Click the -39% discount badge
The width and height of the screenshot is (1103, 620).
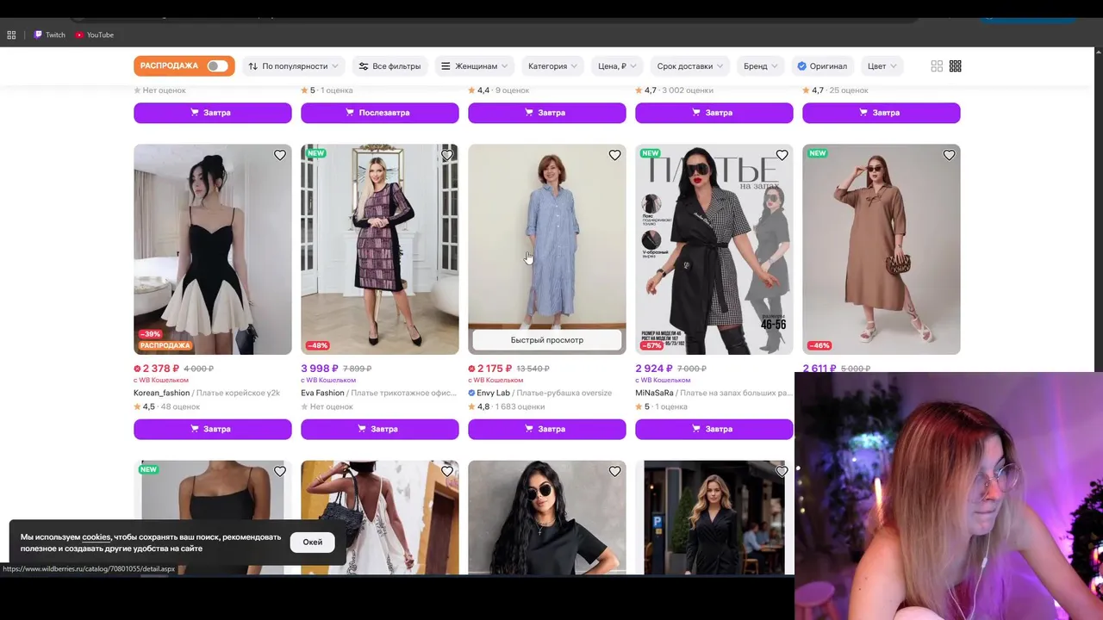coord(151,334)
